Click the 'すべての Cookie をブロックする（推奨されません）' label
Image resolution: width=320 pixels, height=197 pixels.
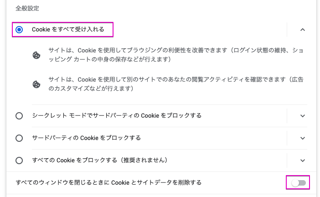(x=100, y=160)
